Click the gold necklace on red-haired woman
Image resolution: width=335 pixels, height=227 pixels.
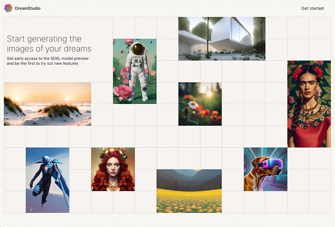click(113, 187)
